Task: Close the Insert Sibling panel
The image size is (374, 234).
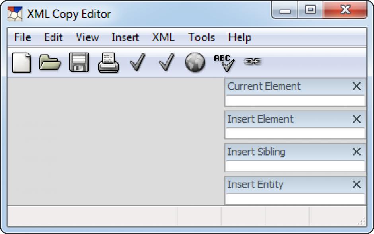Action: pyautogui.click(x=356, y=152)
